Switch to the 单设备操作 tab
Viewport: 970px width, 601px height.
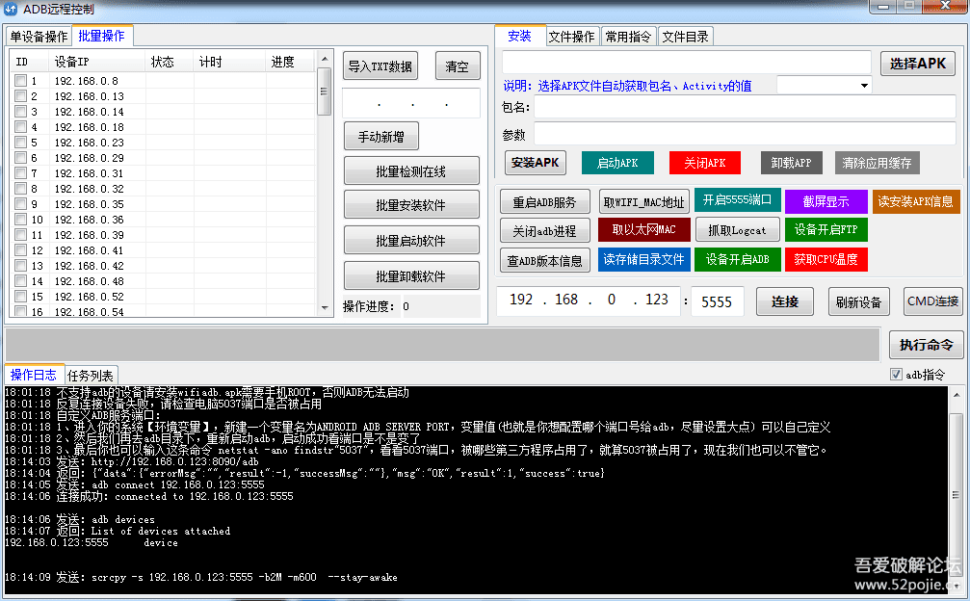click(x=39, y=37)
